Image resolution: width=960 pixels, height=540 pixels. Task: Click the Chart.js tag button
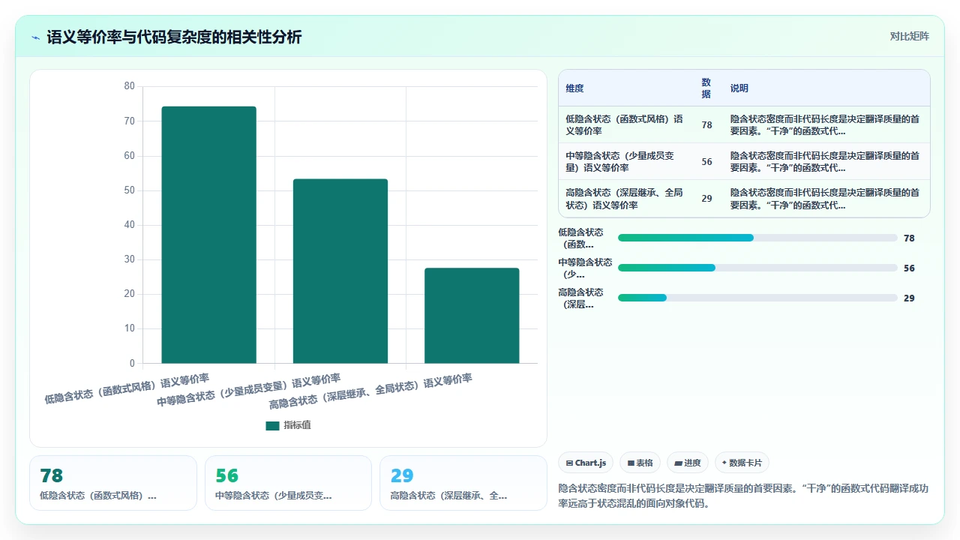[x=586, y=463]
